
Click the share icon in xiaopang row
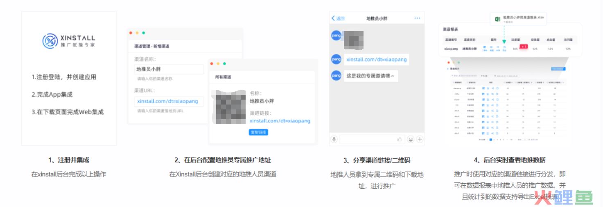[498, 48]
